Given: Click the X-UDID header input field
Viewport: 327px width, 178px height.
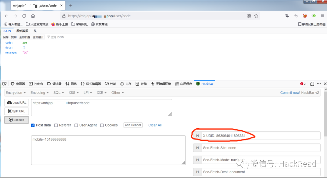Looking at the screenshot, I should tap(261, 136).
